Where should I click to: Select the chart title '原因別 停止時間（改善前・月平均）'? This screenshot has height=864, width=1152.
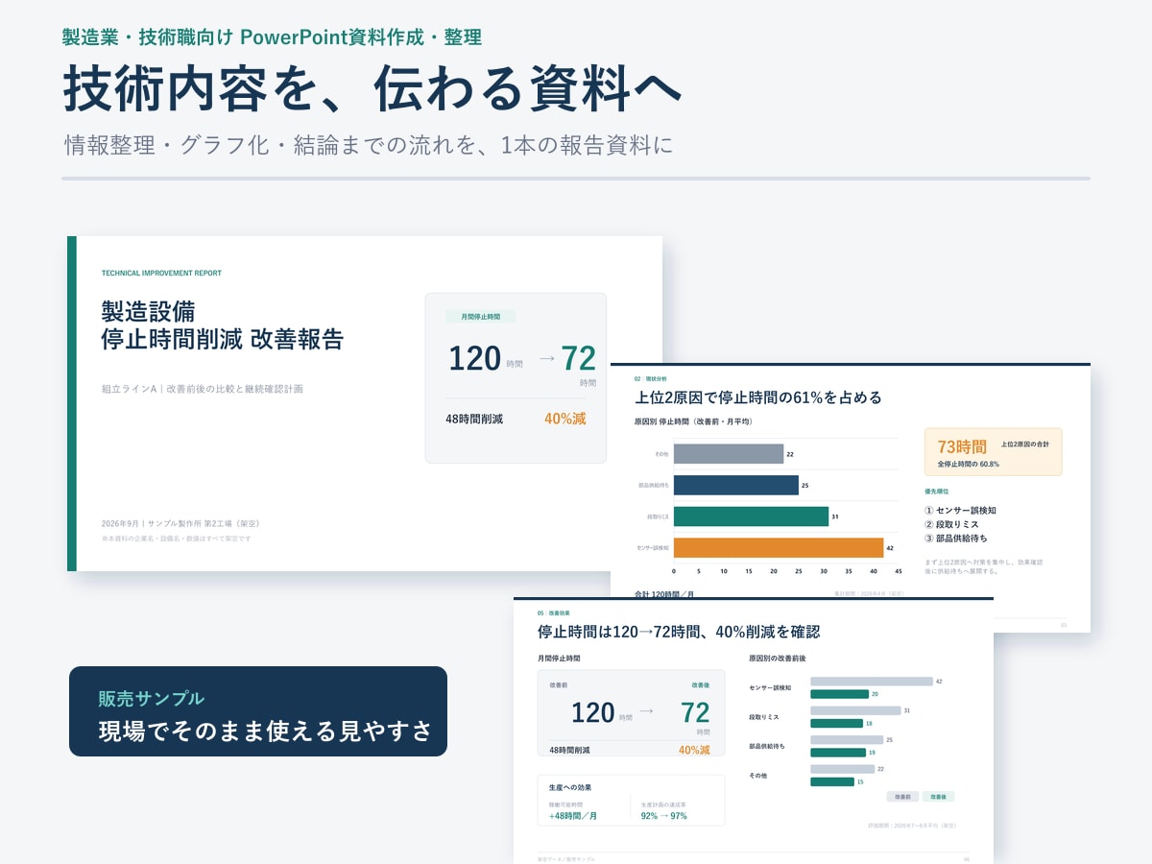point(693,421)
